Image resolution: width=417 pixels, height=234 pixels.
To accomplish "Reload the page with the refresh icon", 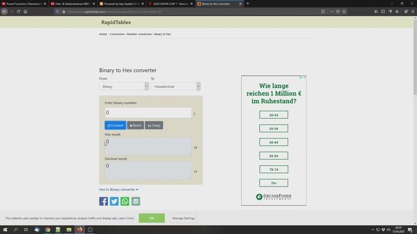I will pos(19,12).
